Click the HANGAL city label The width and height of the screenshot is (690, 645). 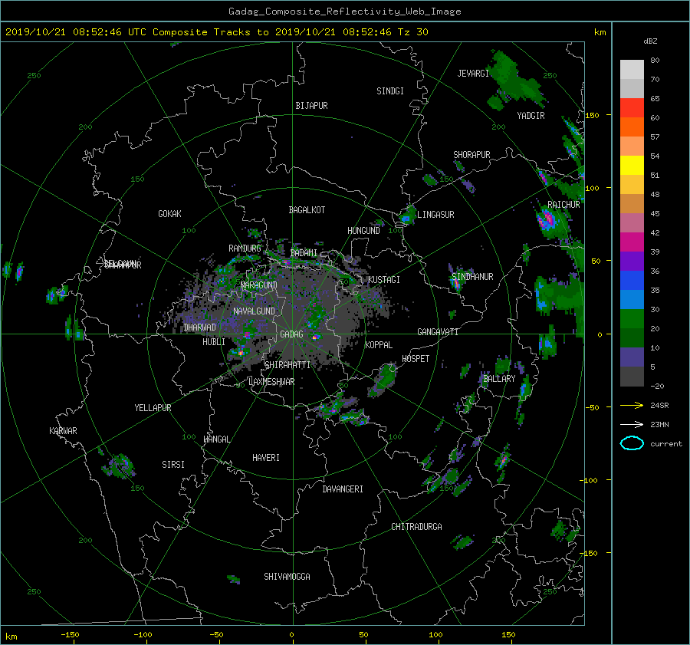[217, 439]
